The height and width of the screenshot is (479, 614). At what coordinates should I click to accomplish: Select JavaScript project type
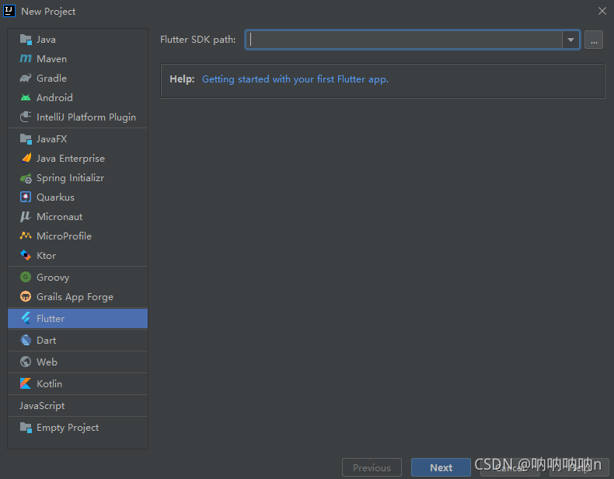[78, 406]
